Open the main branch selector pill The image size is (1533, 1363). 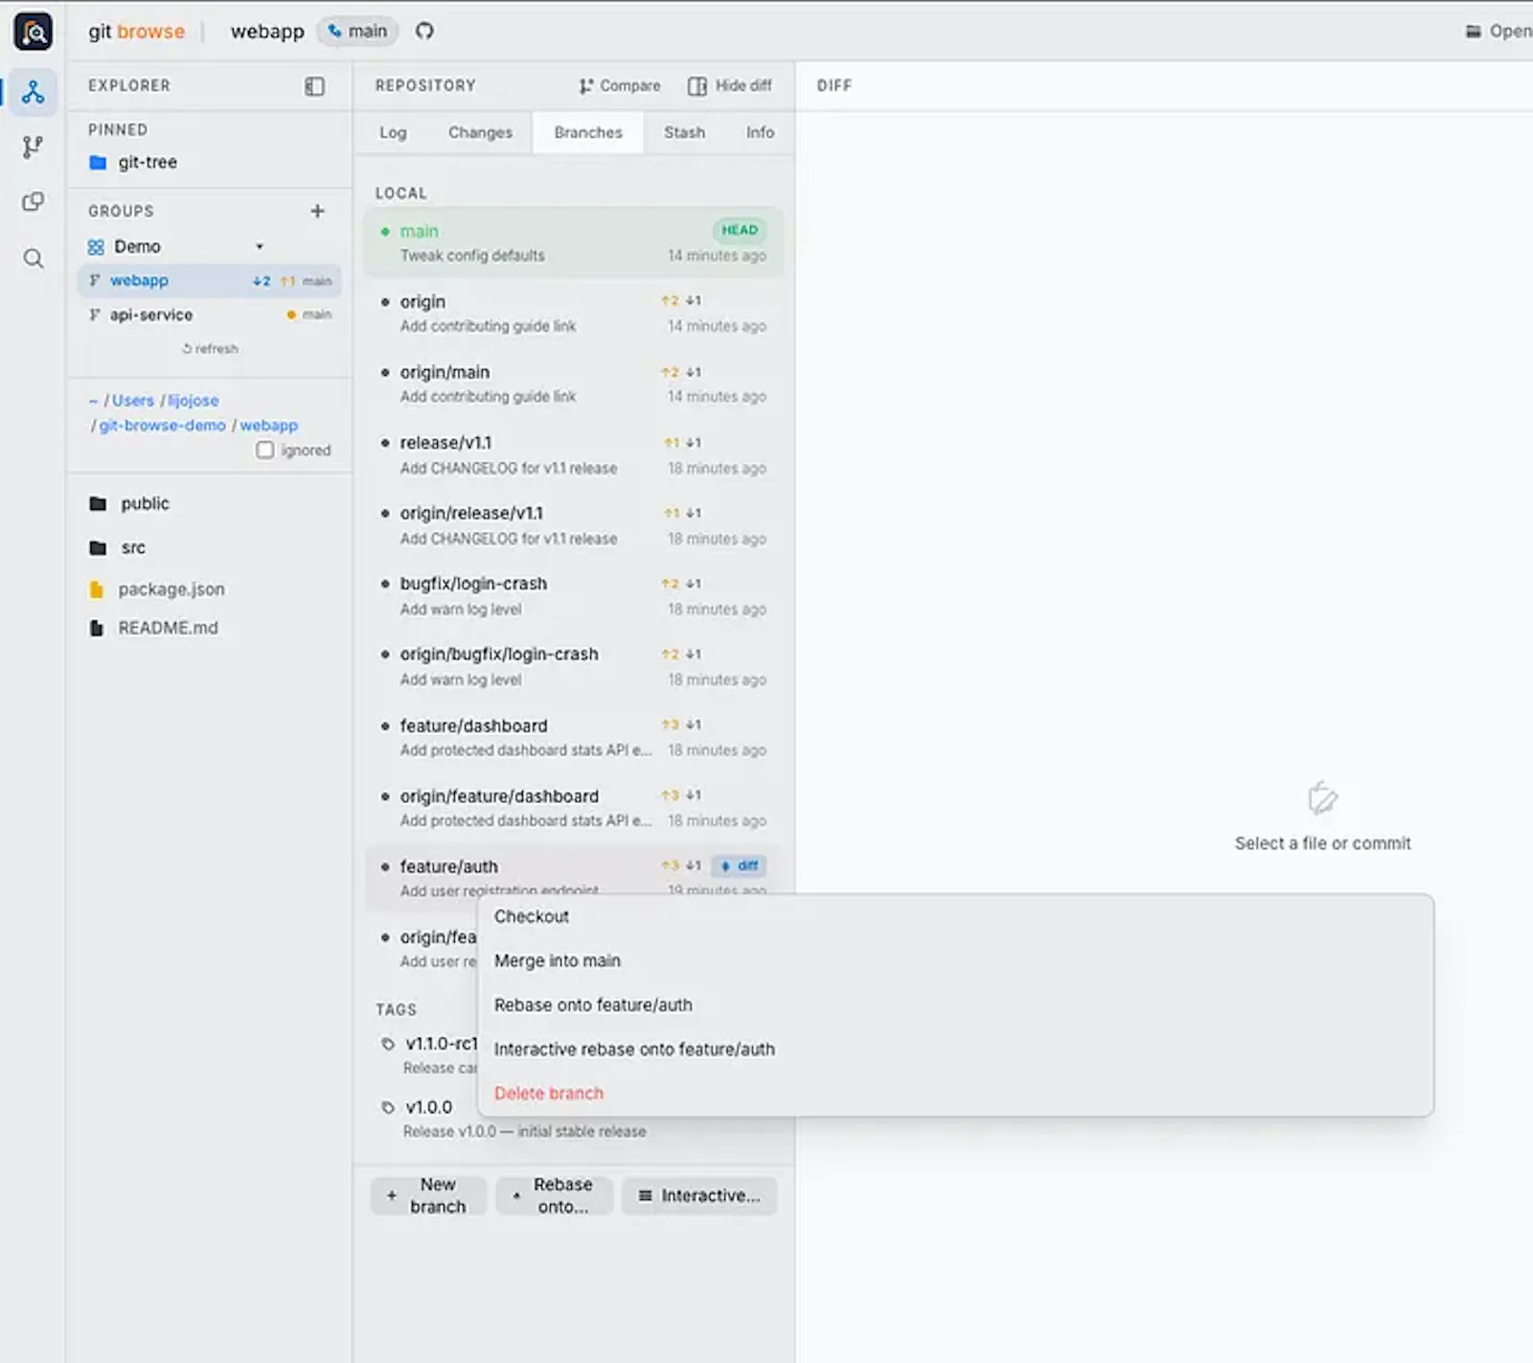(x=357, y=31)
